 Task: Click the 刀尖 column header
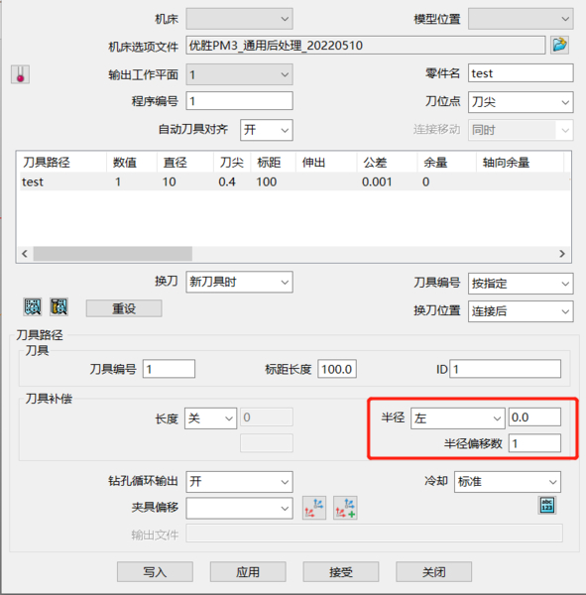(x=231, y=163)
